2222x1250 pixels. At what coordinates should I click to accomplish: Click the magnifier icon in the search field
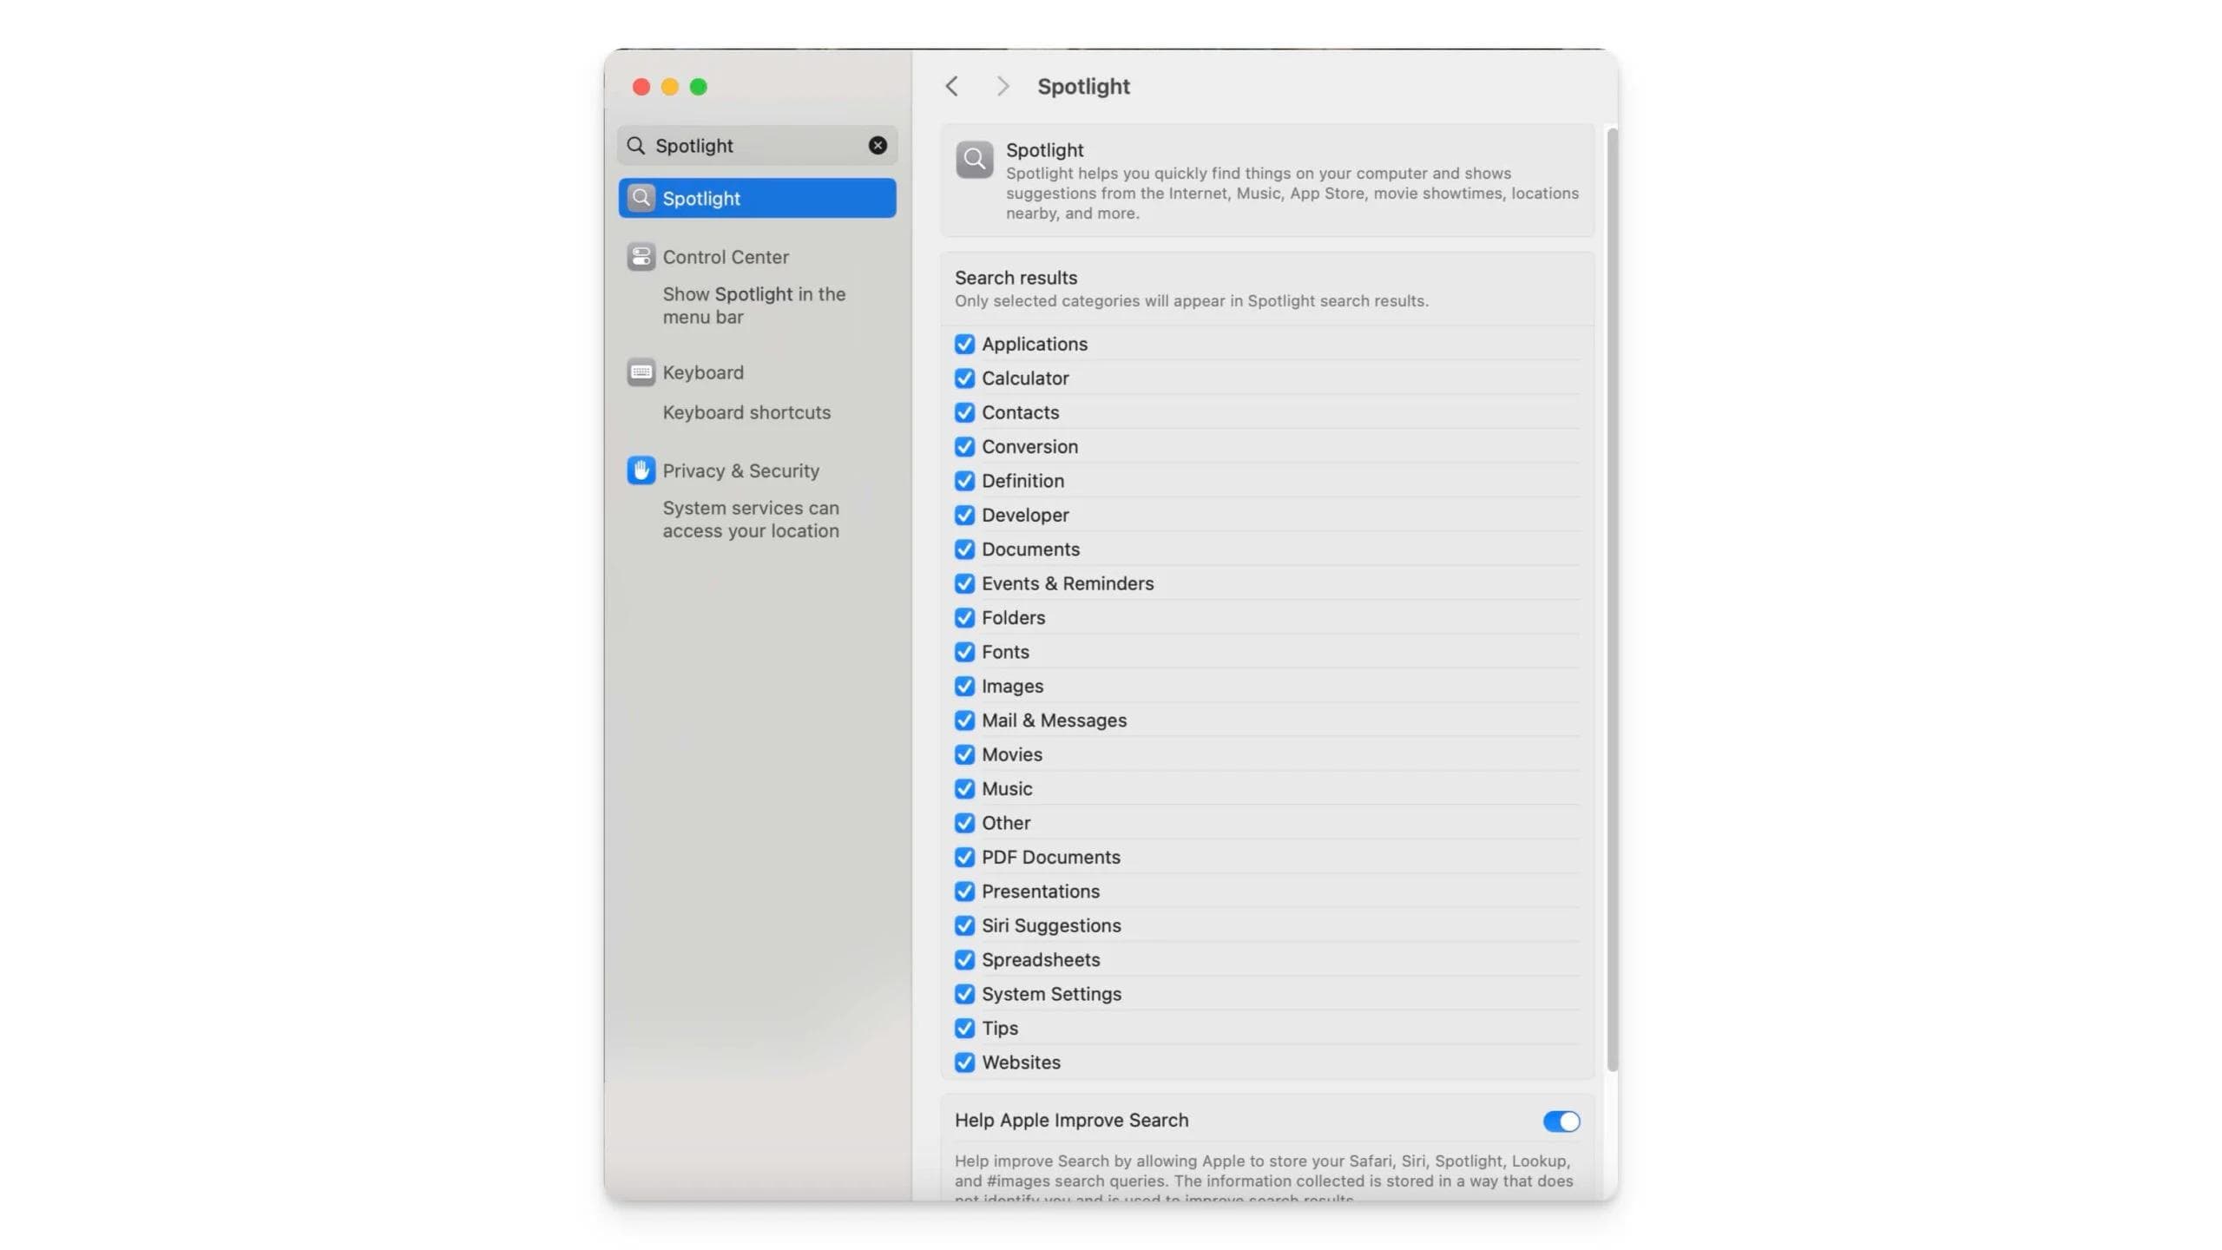tap(636, 145)
